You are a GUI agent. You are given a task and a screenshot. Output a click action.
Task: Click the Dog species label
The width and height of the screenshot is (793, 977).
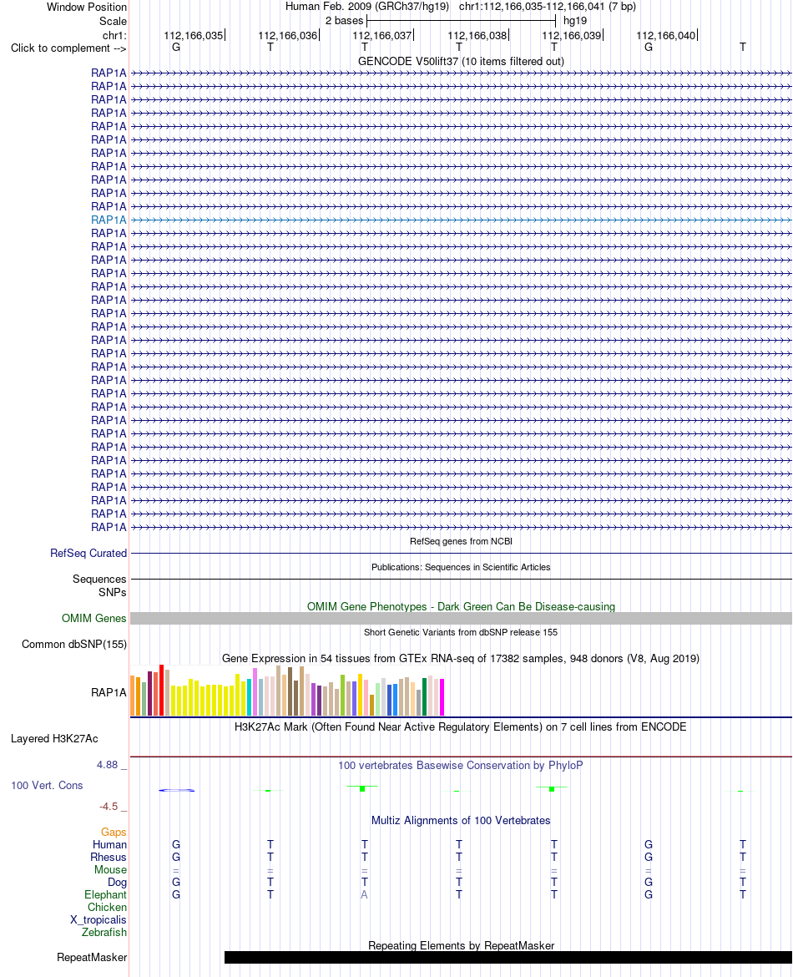point(117,883)
